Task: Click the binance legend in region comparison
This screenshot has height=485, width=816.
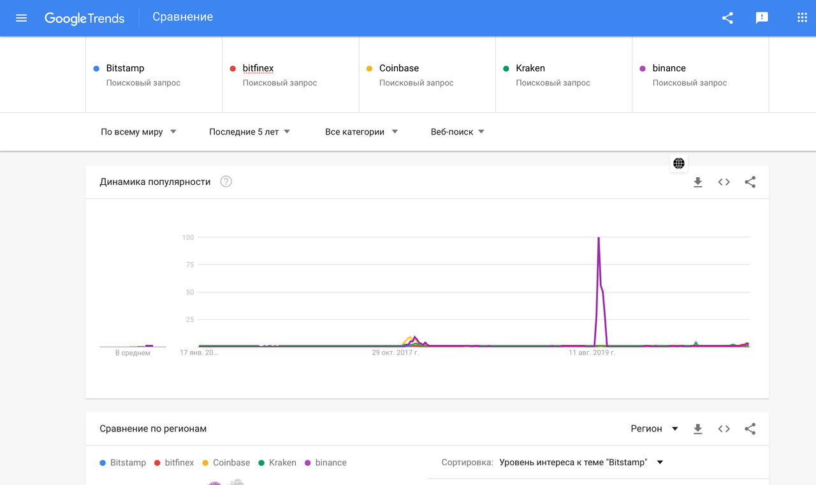Action: tap(326, 463)
